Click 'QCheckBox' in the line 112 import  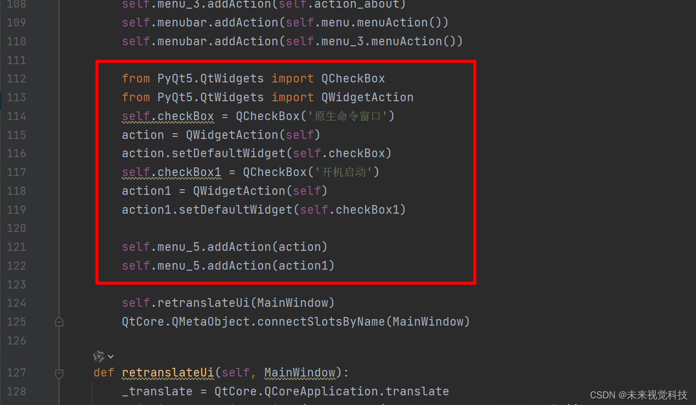click(353, 79)
